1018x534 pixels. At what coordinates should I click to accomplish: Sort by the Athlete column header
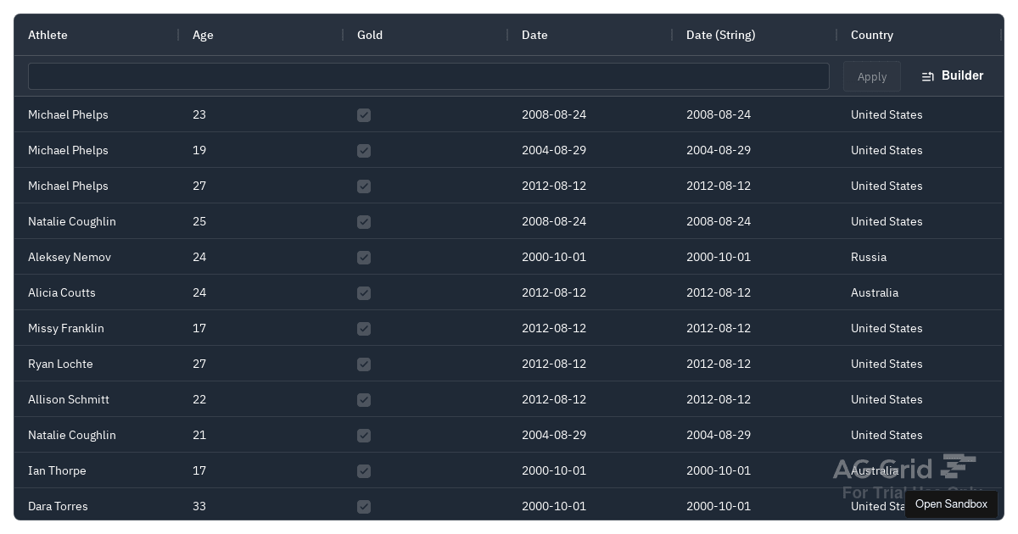coord(48,35)
